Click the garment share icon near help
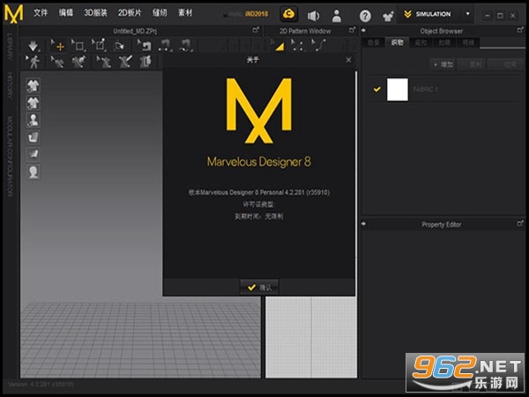This screenshot has width=529, height=397. (388, 16)
